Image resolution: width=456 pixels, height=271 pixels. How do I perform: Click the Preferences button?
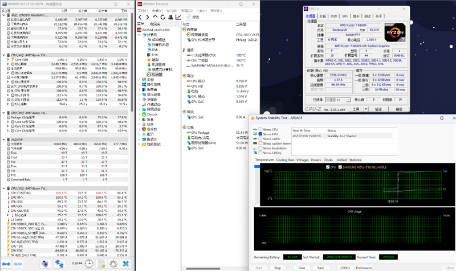click(x=365, y=267)
